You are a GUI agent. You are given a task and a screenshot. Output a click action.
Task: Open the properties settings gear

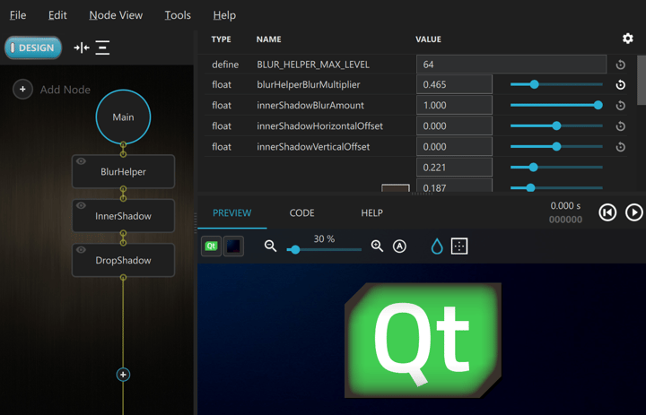click(x=627, y=39)
